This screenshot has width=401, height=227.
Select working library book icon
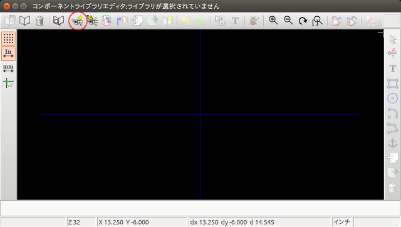pos(25,21)
